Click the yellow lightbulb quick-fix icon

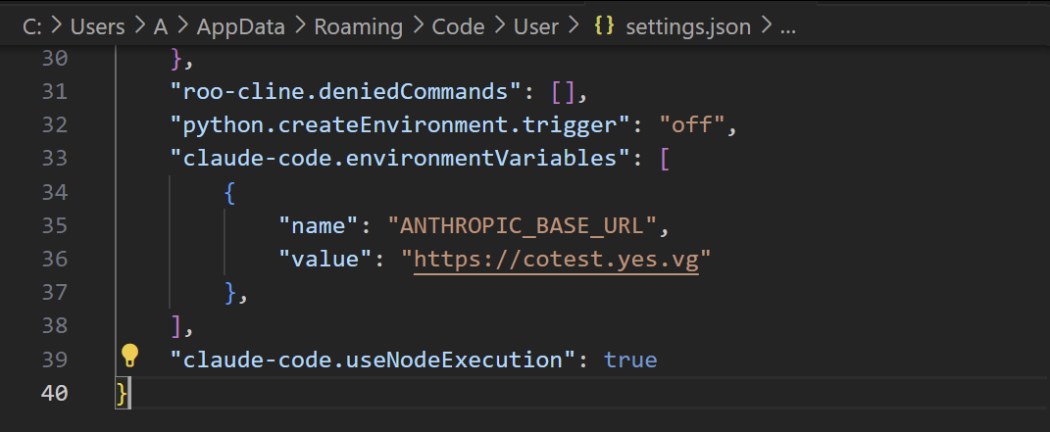coord(129,356)
